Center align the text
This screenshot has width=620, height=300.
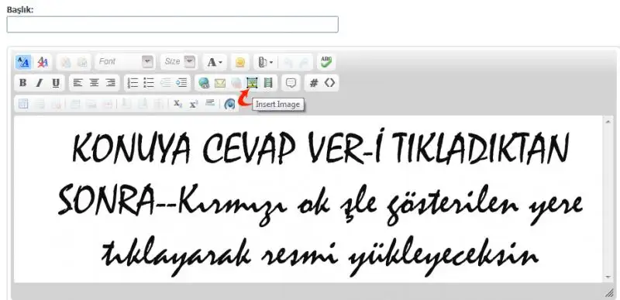pos(94,83)
